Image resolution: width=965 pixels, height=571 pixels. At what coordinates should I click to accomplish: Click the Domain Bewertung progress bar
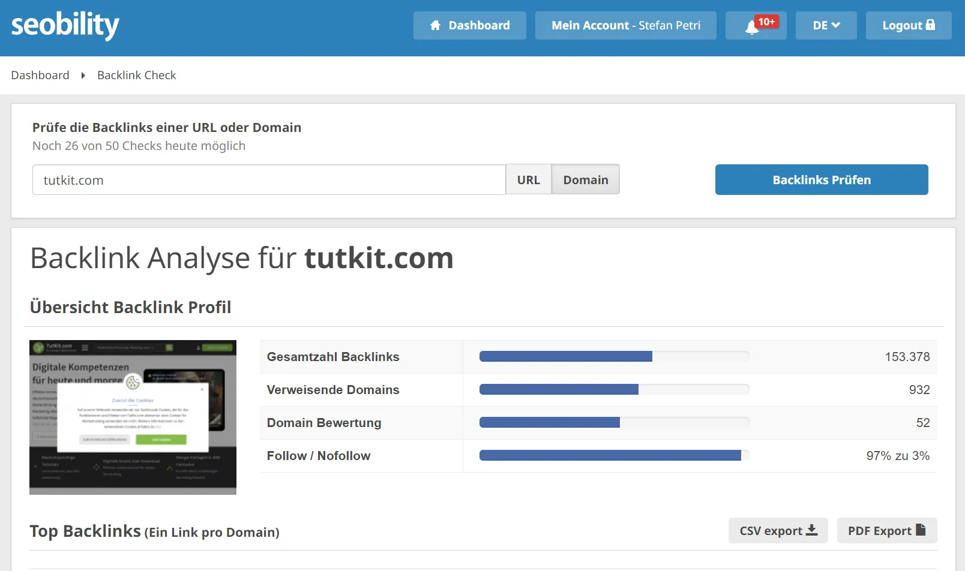[x=614, y=423]
